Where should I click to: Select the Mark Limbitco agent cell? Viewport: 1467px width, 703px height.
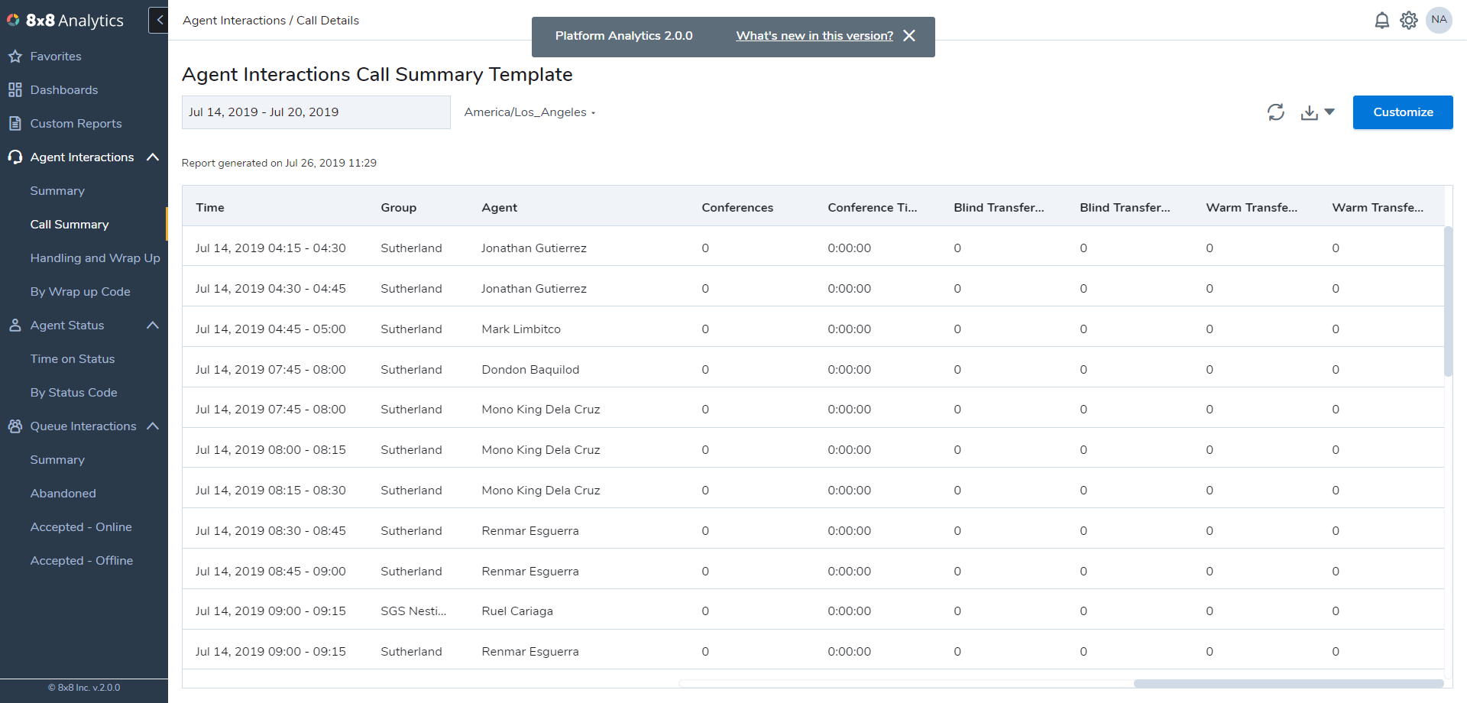click(521, 329)
